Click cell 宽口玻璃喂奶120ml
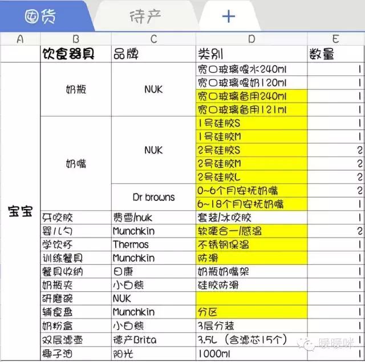 pyautogui.click(x=252, y=83)
